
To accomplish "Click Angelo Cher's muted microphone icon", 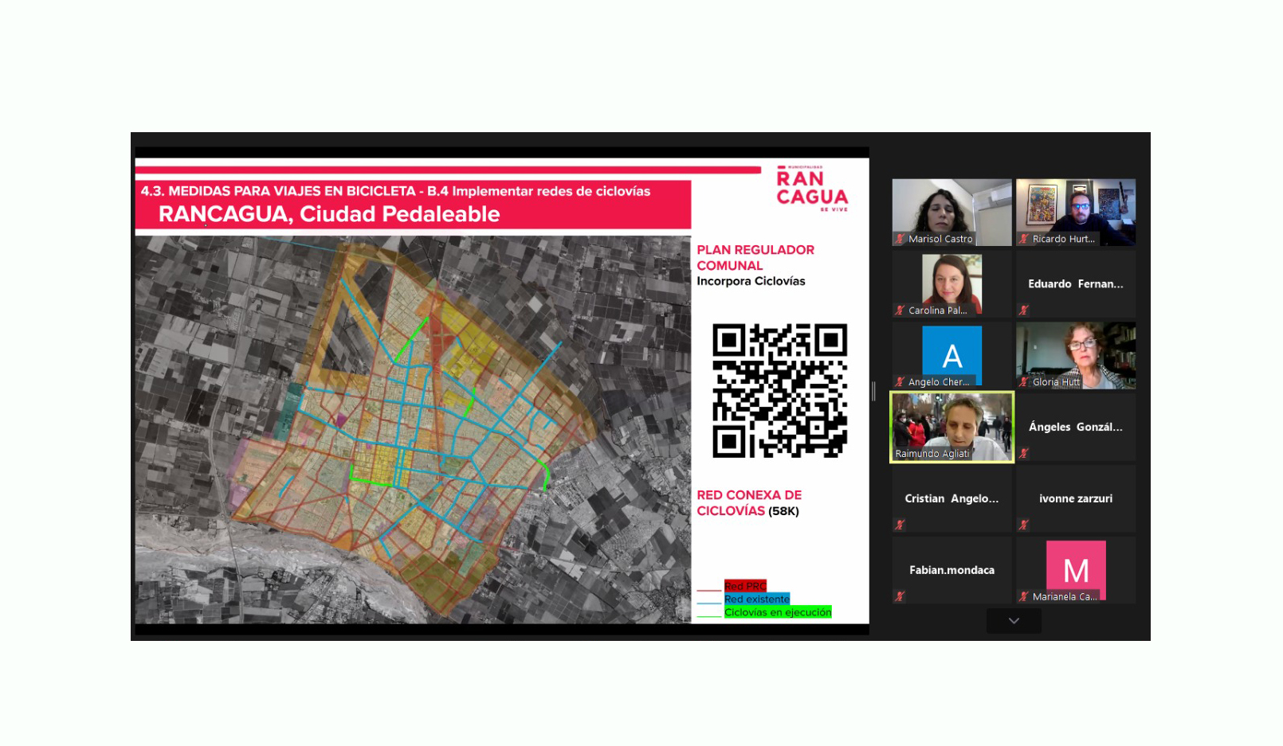I will tap(900, 382).
